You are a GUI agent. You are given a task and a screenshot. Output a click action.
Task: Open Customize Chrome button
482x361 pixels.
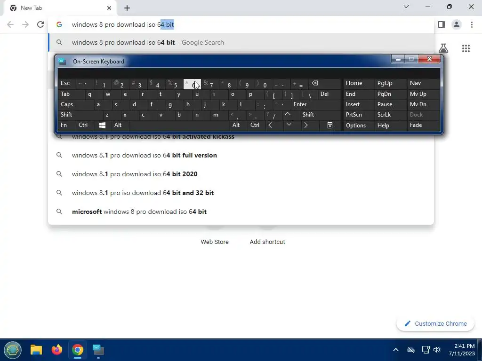tap(435, 323)
